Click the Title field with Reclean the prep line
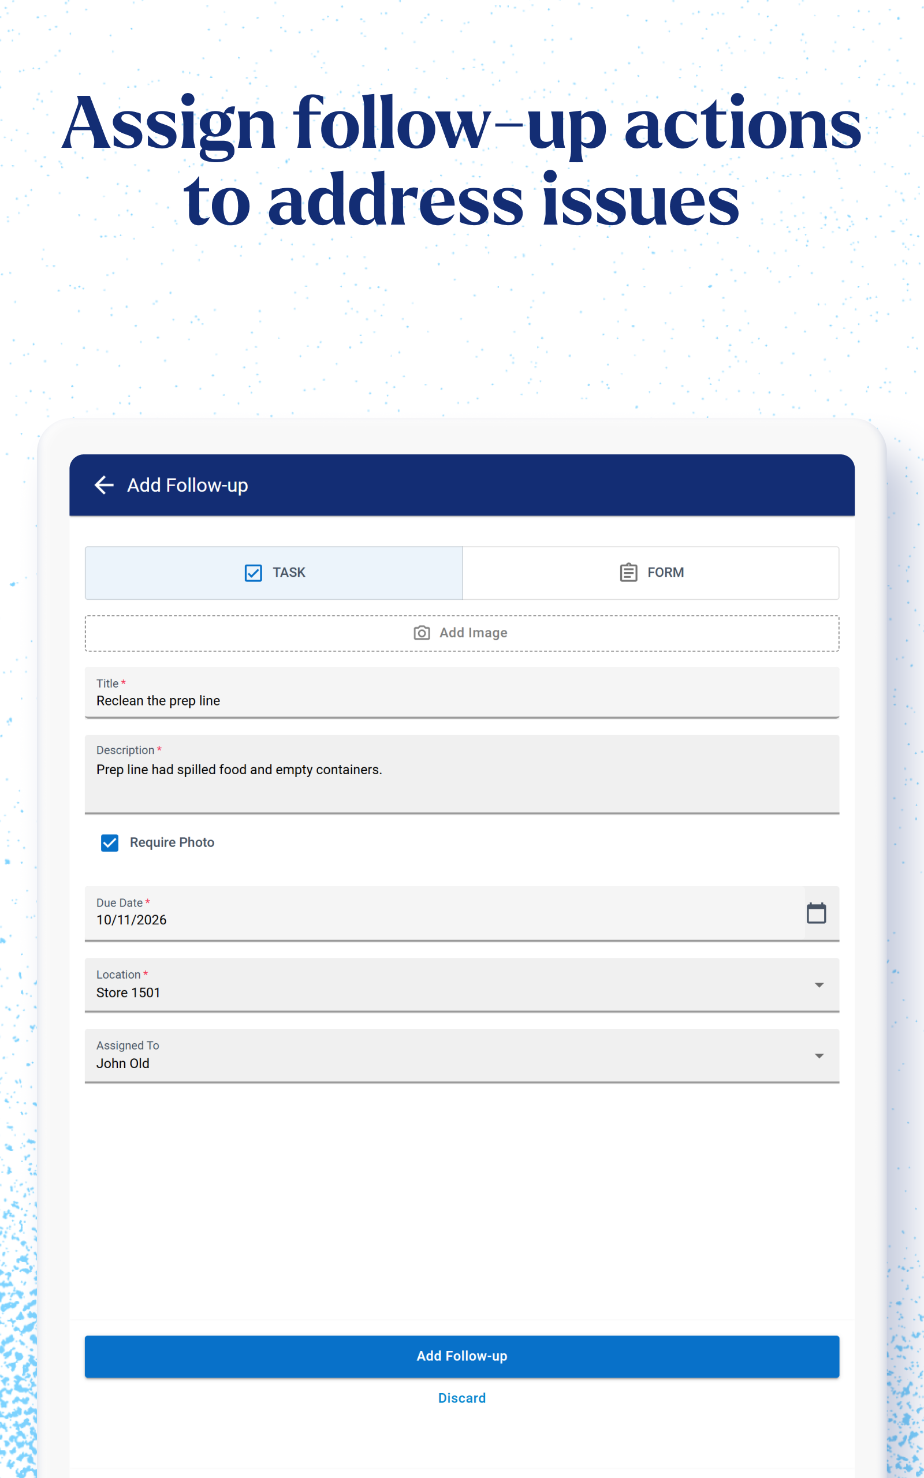Image resolution: width=924 pixels, height=1478 pixels. tap(462, 693)
